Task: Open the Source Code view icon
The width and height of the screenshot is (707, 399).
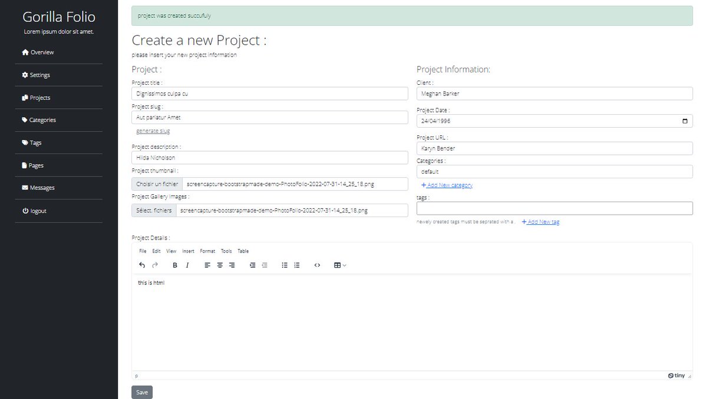Action: 317,265
